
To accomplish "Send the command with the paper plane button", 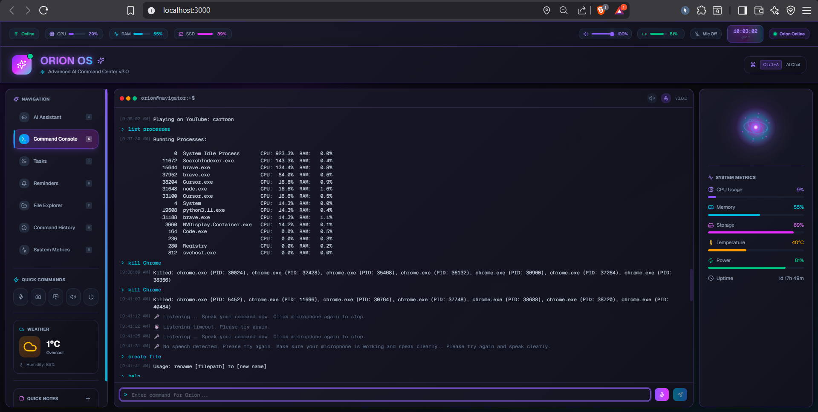I will click(680, 395).
